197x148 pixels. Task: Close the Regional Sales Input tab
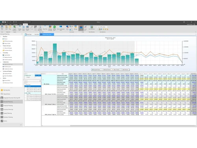[53, 34]
